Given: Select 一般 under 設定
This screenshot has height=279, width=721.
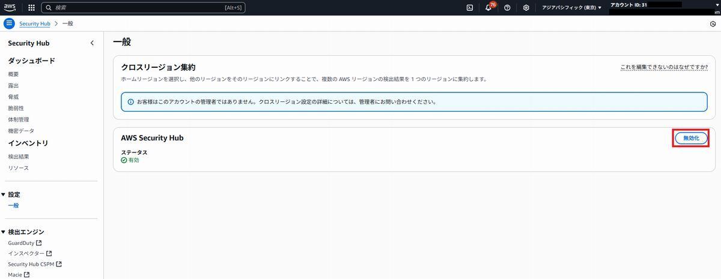Looking at the screenshot, I should click(13, 205).
